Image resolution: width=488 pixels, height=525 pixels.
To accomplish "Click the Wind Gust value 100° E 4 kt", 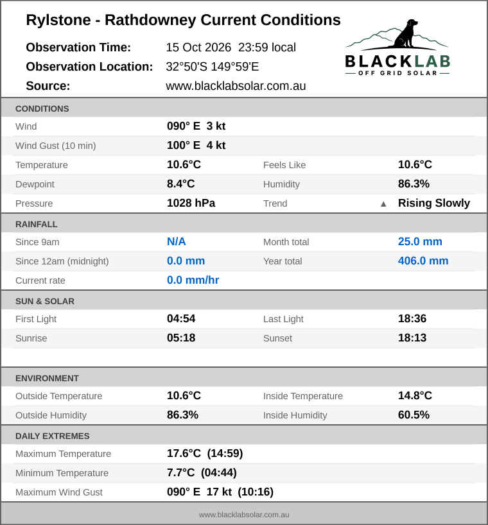I will [x=196, y=145].
